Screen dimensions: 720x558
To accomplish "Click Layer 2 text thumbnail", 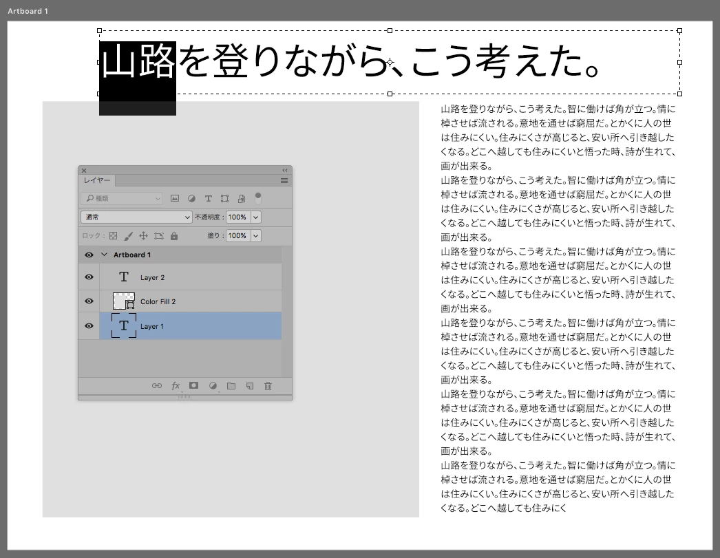I will click(124, 277).
